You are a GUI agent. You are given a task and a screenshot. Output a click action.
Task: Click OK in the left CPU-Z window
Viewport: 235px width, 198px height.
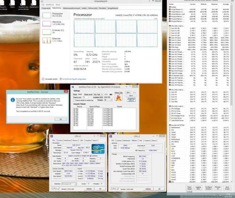click(x=100, y=189)
